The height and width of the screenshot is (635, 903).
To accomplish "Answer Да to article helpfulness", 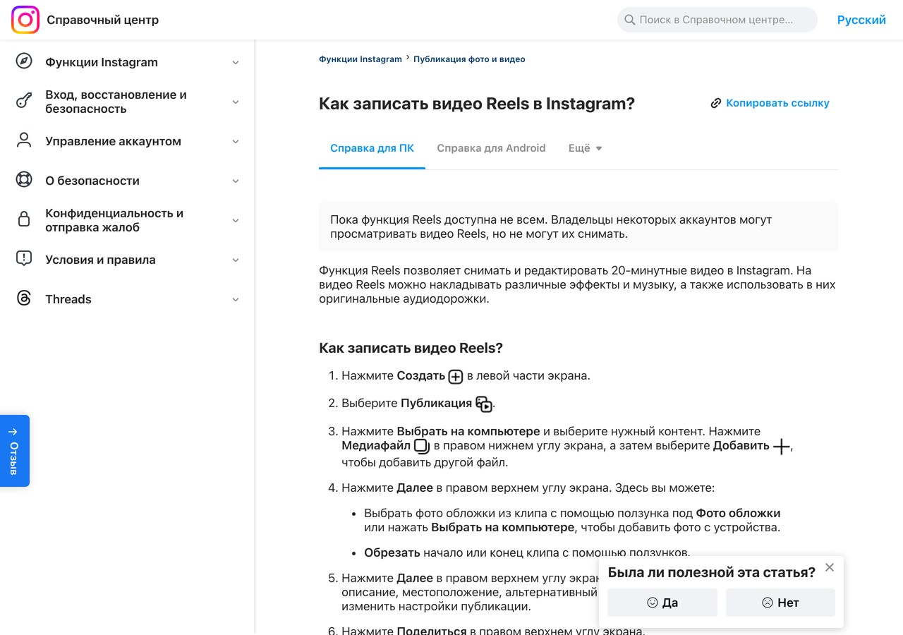I will coord(662,603).
